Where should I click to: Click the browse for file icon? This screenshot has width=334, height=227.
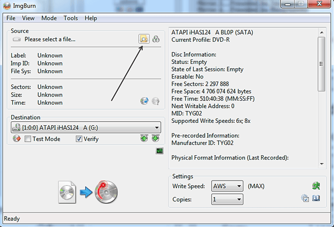144,39
